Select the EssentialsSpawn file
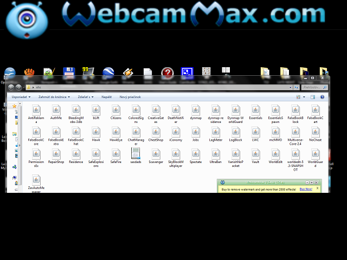 click(275, 114)
